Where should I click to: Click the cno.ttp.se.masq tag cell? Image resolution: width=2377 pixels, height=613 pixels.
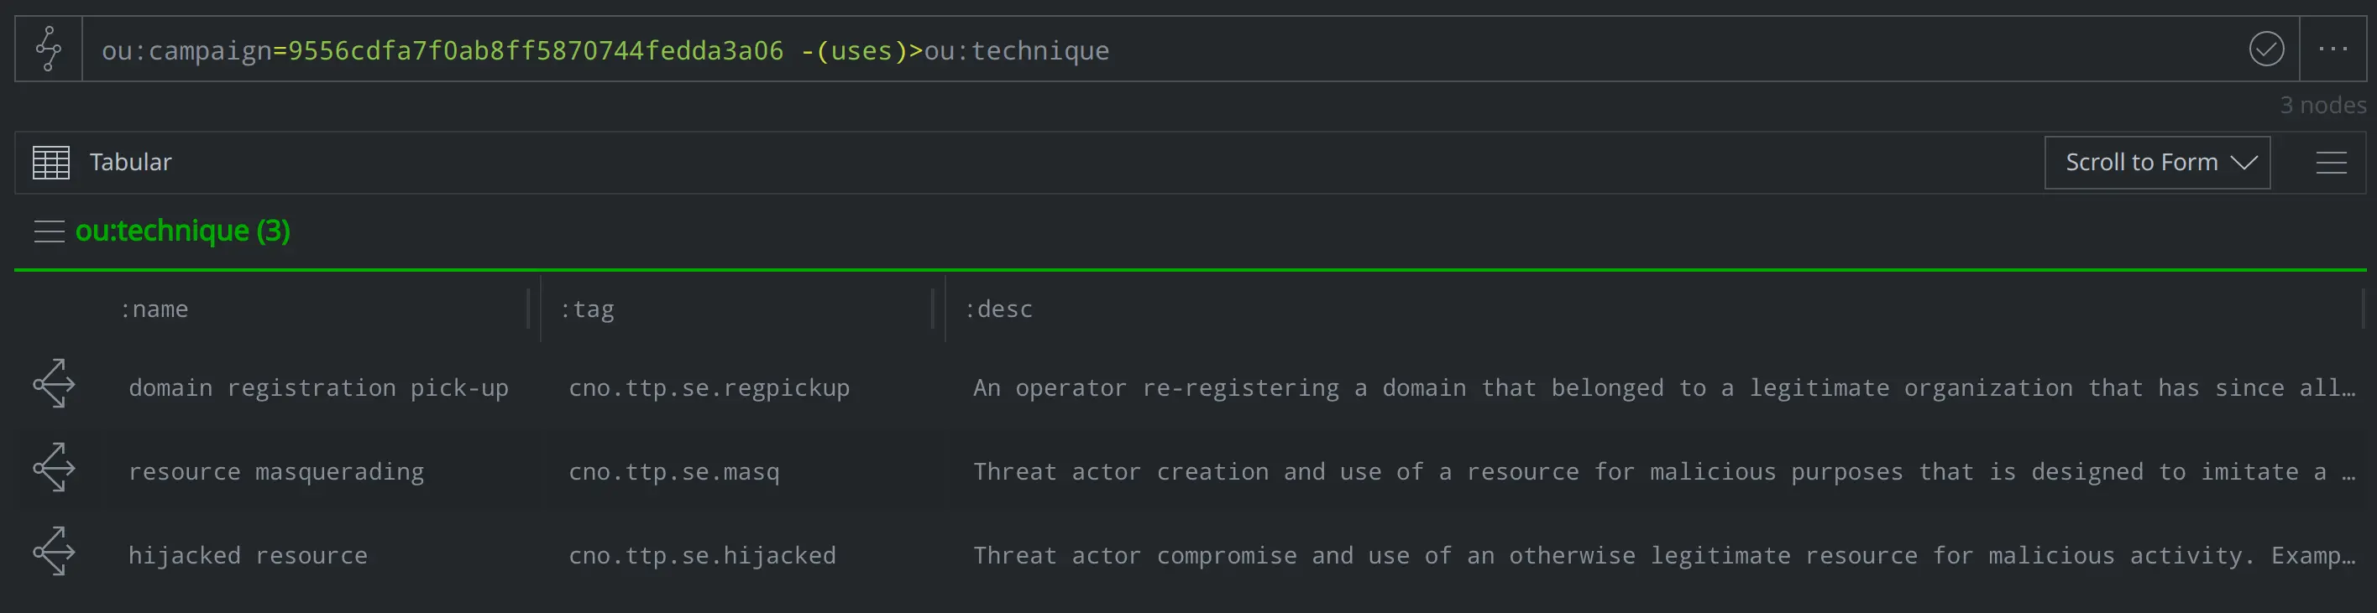673,472
